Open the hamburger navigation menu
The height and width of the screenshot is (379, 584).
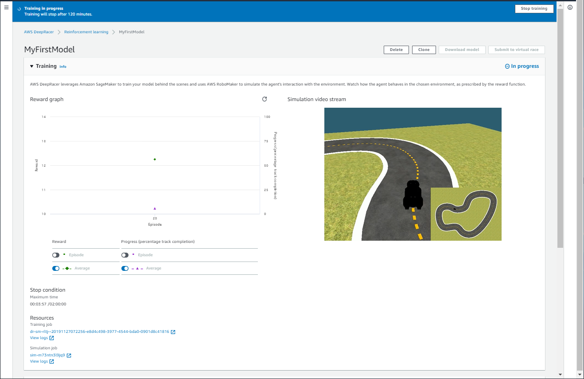coord(6,8)
